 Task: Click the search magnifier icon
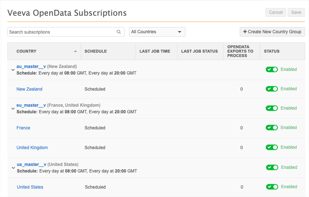tap(119, 32)
